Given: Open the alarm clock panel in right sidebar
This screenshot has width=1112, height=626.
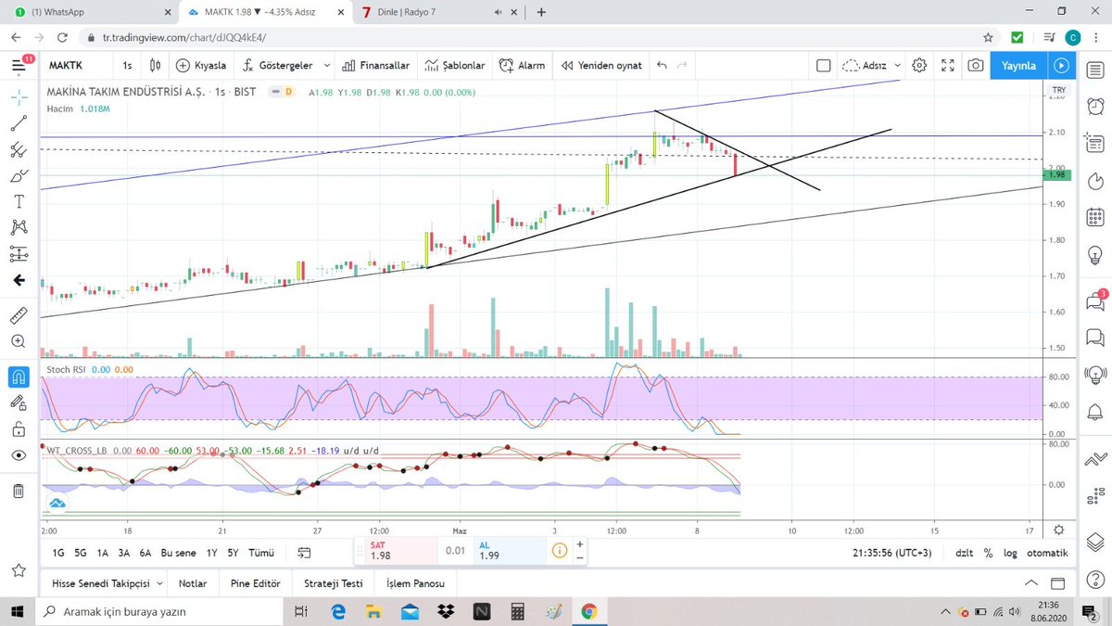Looking at the screenshot, I should [x=1094, y=105].
